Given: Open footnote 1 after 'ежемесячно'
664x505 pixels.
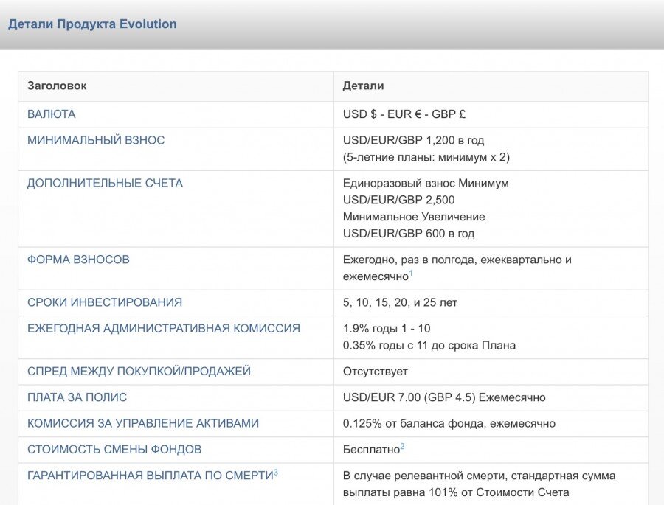Looking at the screenshot, I should click(x=411, y=274).
